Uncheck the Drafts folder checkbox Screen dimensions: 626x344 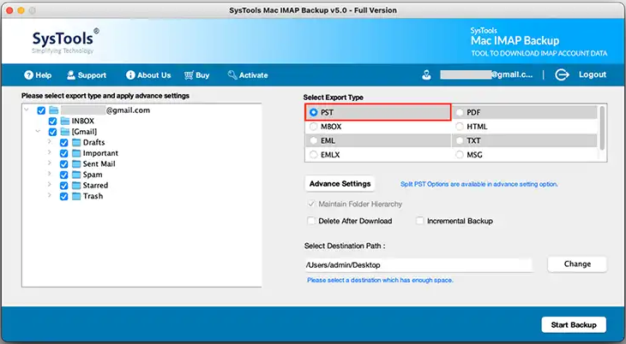coord(63,143)
